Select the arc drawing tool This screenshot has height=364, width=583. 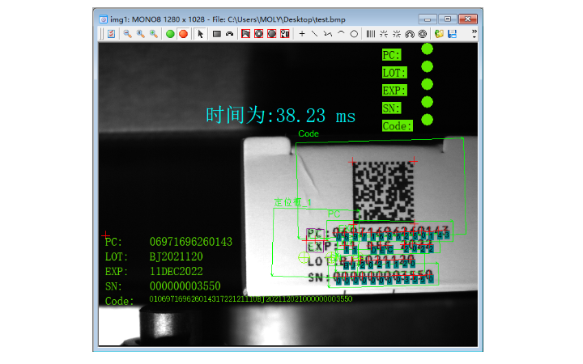[341, 33]
